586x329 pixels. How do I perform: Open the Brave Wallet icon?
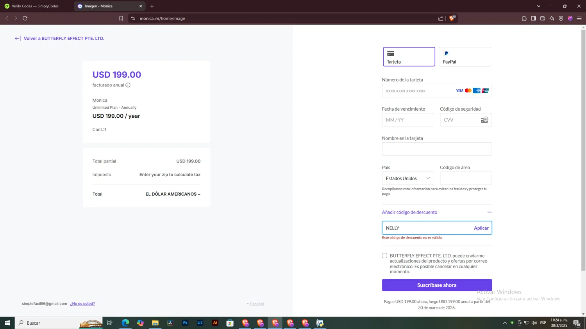543,18
